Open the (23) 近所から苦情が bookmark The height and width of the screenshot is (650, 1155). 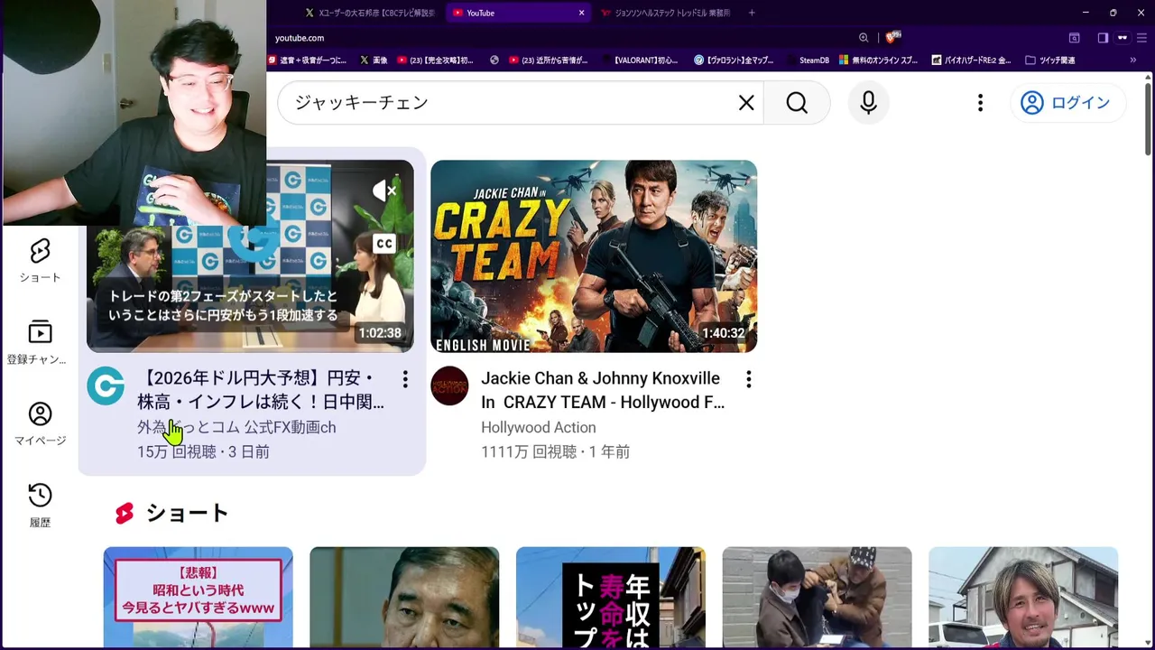549,60
